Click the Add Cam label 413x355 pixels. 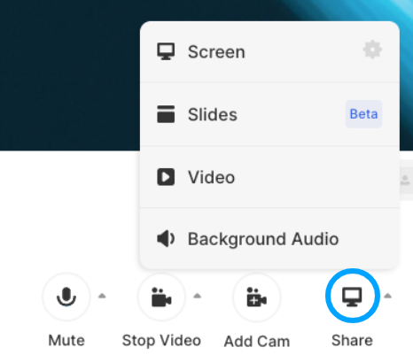(x=257, y=342)
